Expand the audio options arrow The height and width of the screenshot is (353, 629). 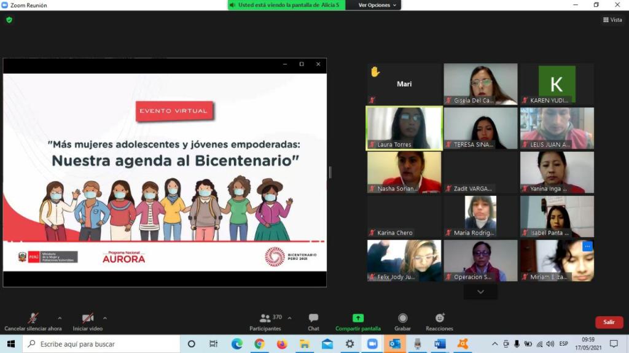tap(60, 318)
